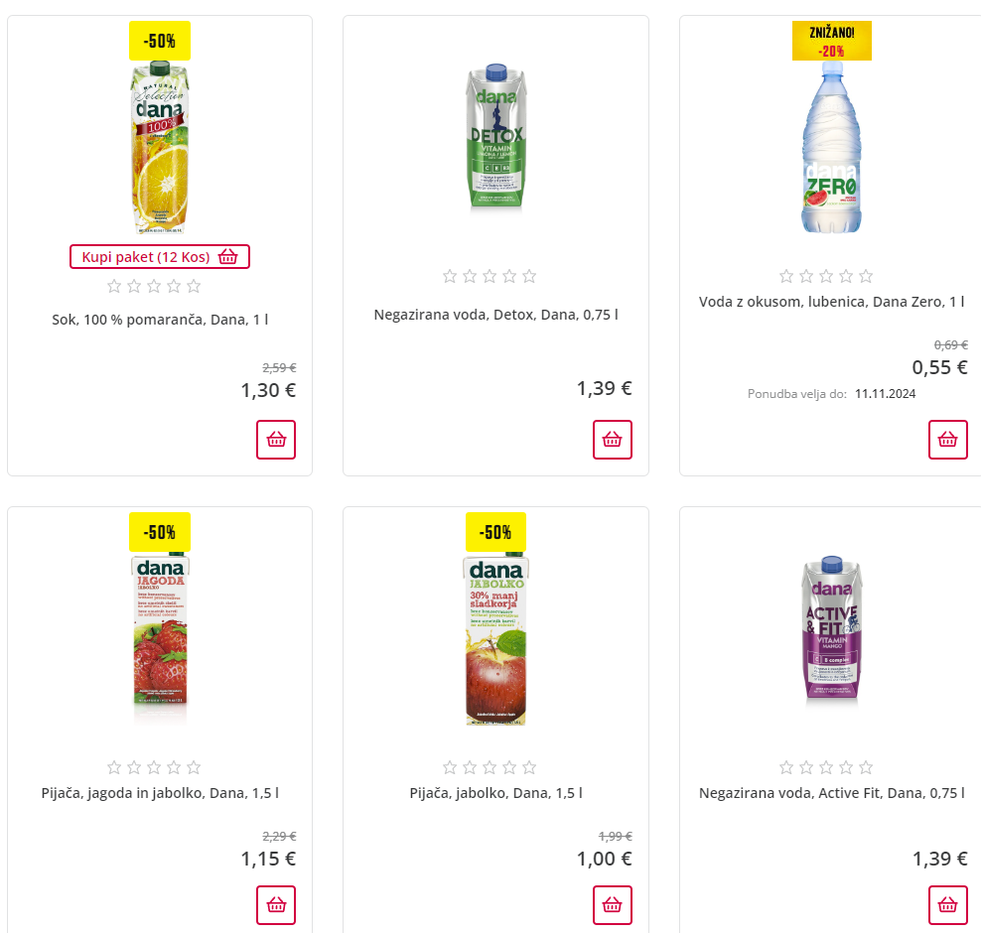Add Dana apple drink to cart
Screen dimensions: 981x933
tap(613, 905)
